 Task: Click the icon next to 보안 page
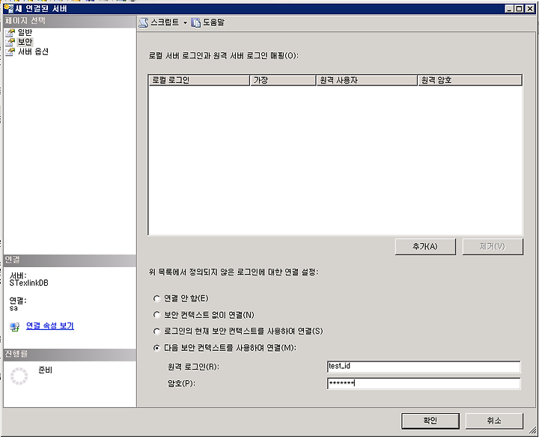tap(10, 42)
